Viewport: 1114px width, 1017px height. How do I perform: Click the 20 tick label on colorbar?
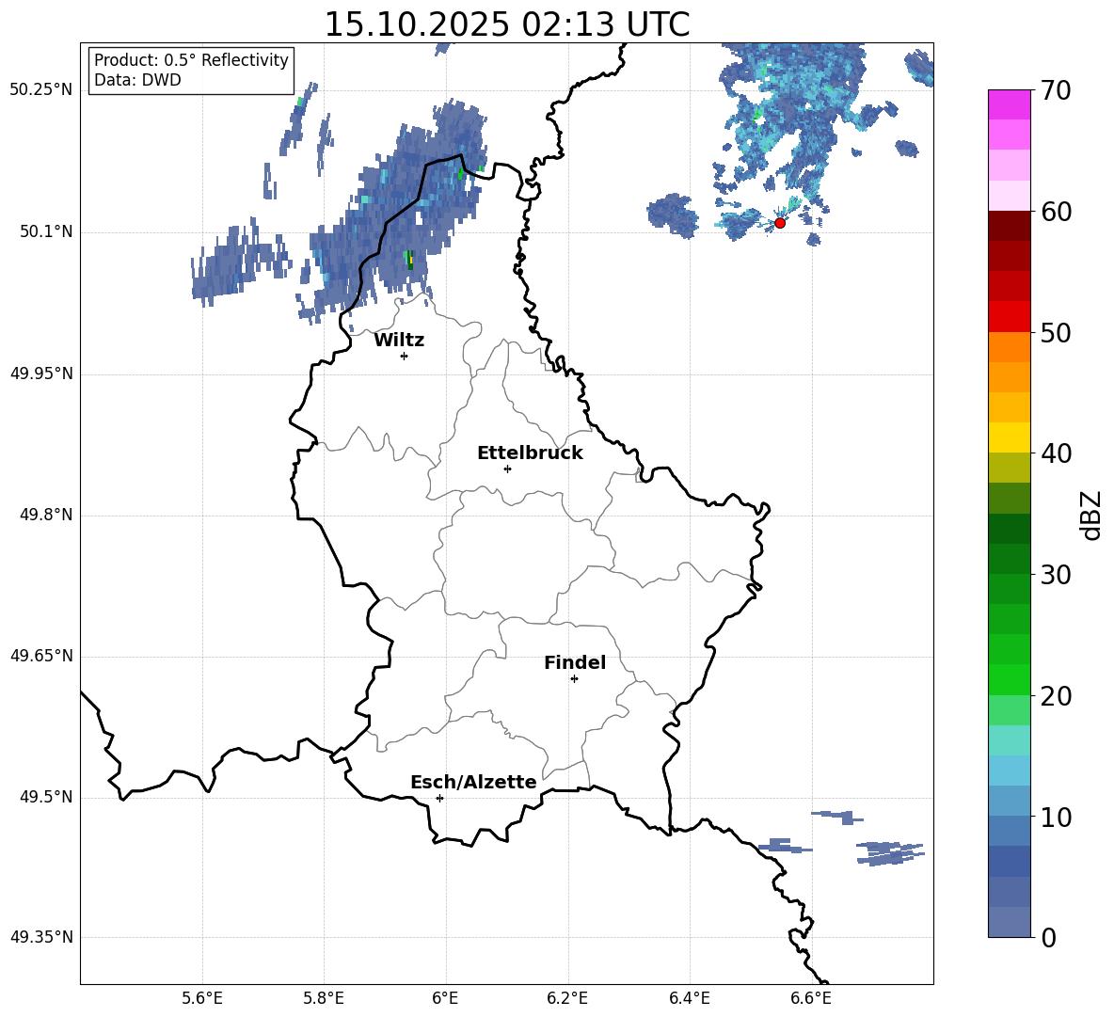[1056, 695]
